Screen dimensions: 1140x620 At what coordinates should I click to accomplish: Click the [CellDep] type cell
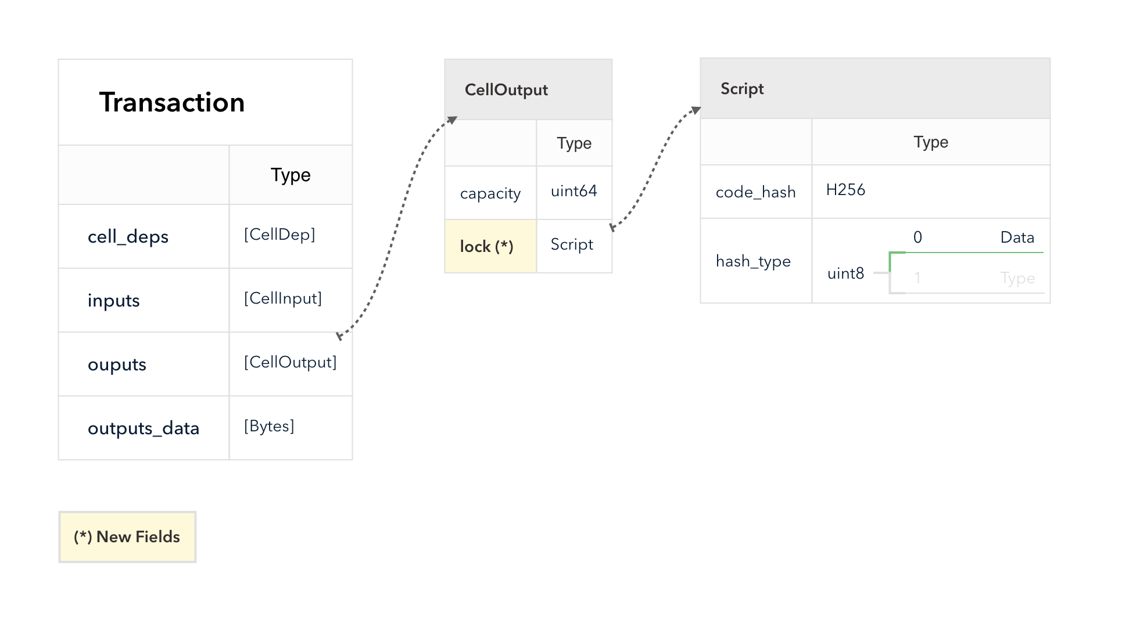[279, 235]
